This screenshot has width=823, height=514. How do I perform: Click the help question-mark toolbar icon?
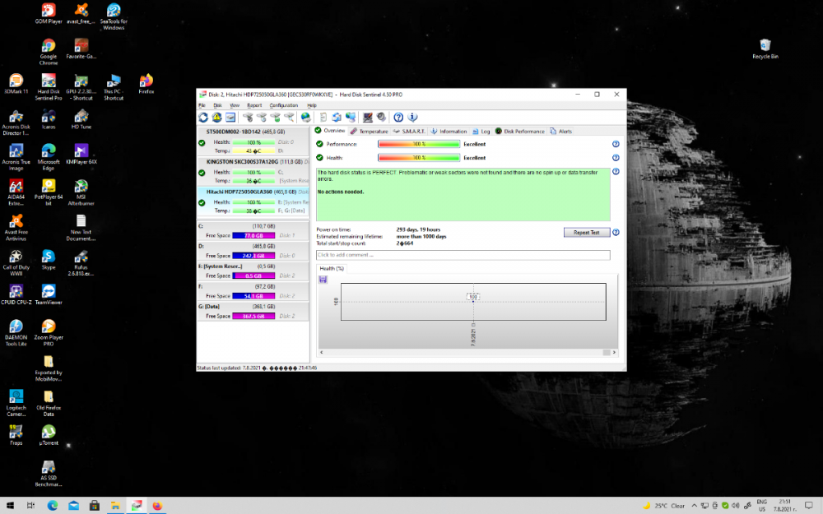tap(398, 118)
